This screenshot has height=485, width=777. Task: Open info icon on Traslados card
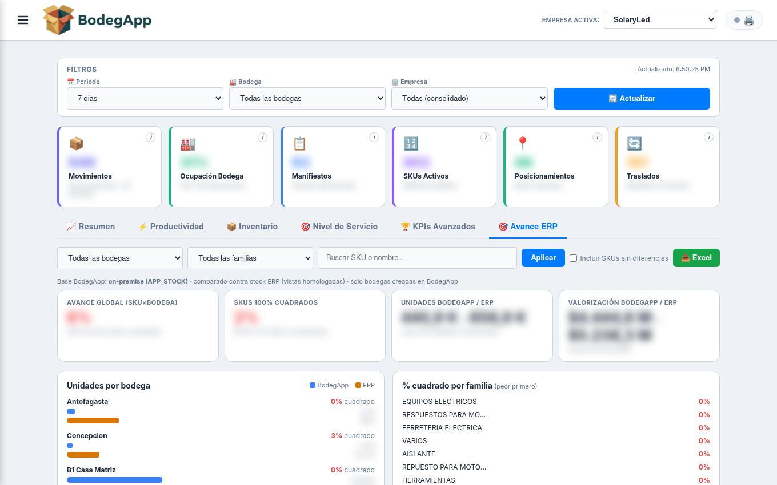(x=708, y=137)
